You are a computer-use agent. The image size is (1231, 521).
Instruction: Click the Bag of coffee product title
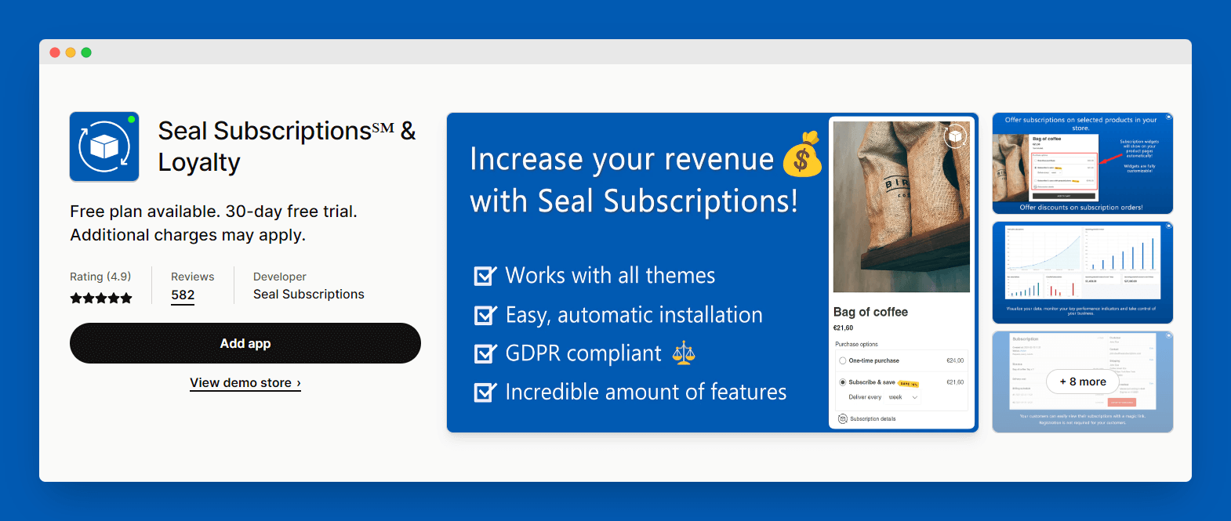coord(870,312)
